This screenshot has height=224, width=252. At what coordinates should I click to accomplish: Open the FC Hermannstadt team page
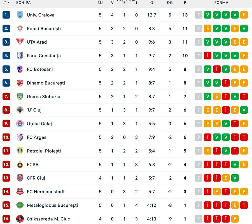[46, 192]
